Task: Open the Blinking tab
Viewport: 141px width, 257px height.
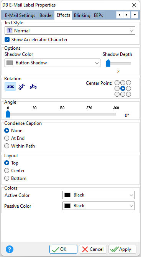Action: [x=82, y=15]
